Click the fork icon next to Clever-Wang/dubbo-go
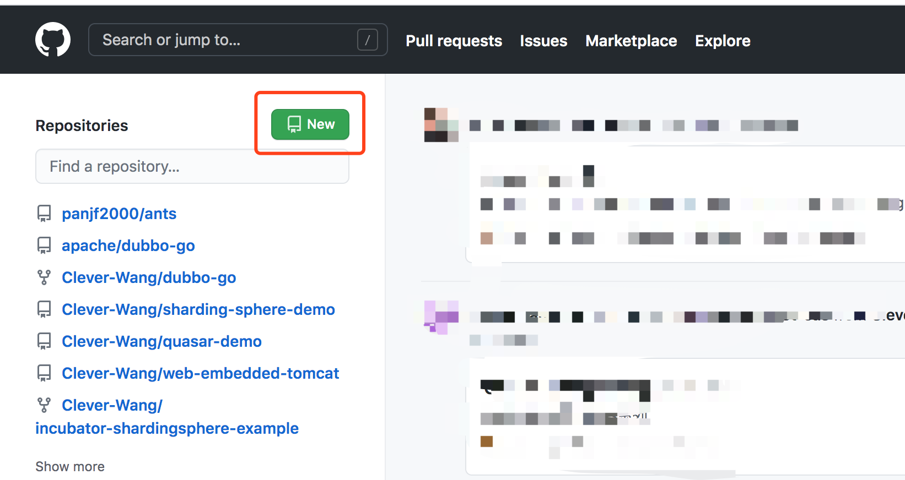The height and width of the screenshot is (480, 905). click(44, 277)
